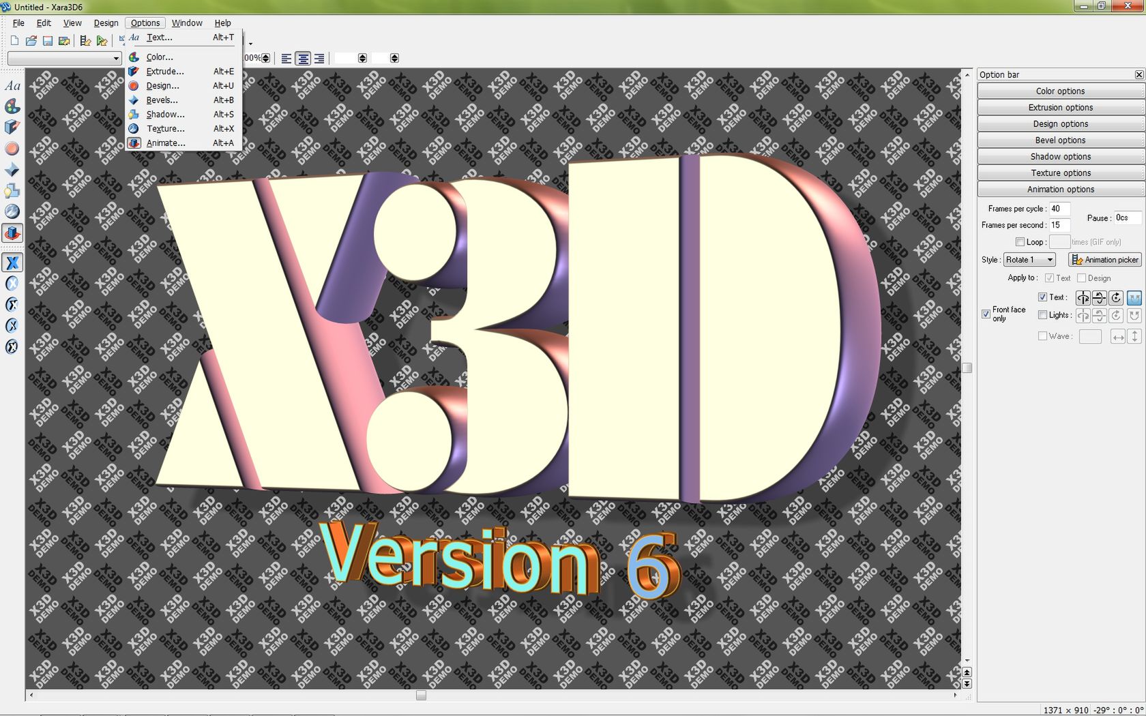
Task: Toggle the Text animation checkbox
Action: 1042,297
